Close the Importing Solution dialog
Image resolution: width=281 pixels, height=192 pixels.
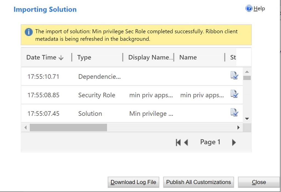pos(259,182)
